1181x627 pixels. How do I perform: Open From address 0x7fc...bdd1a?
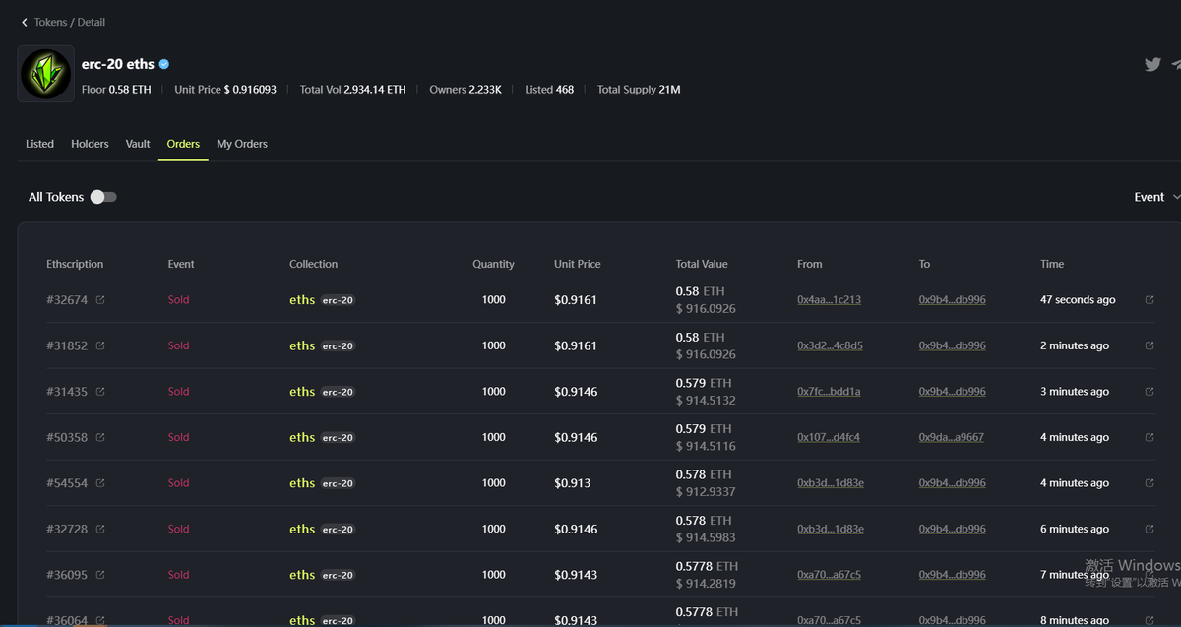click(829, 392)
